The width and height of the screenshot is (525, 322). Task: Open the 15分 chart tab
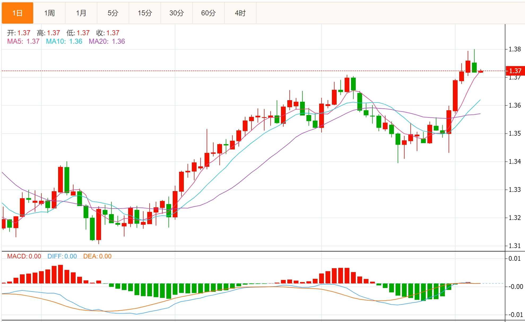coord(145,13)
